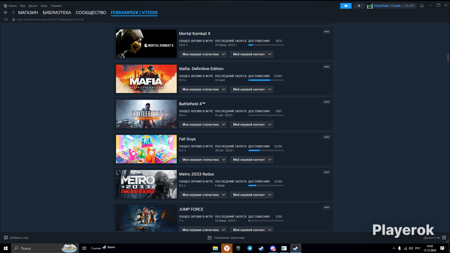Open the three-dots menu for Mafia: Definitive Edition
Screen dimensions: 450x253
327,67
